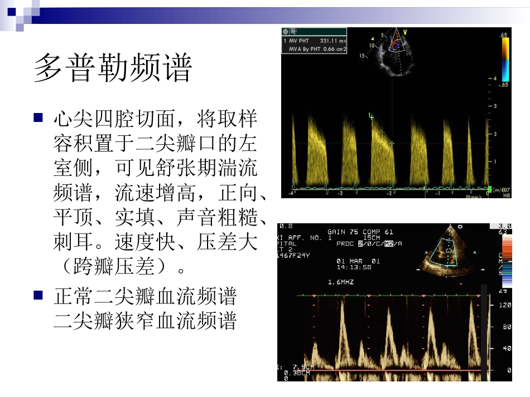Click the green caliper marker 1 on spectrum
This screenshot has width=530, height=397.
pyautogui.click(x=371, y=117)
